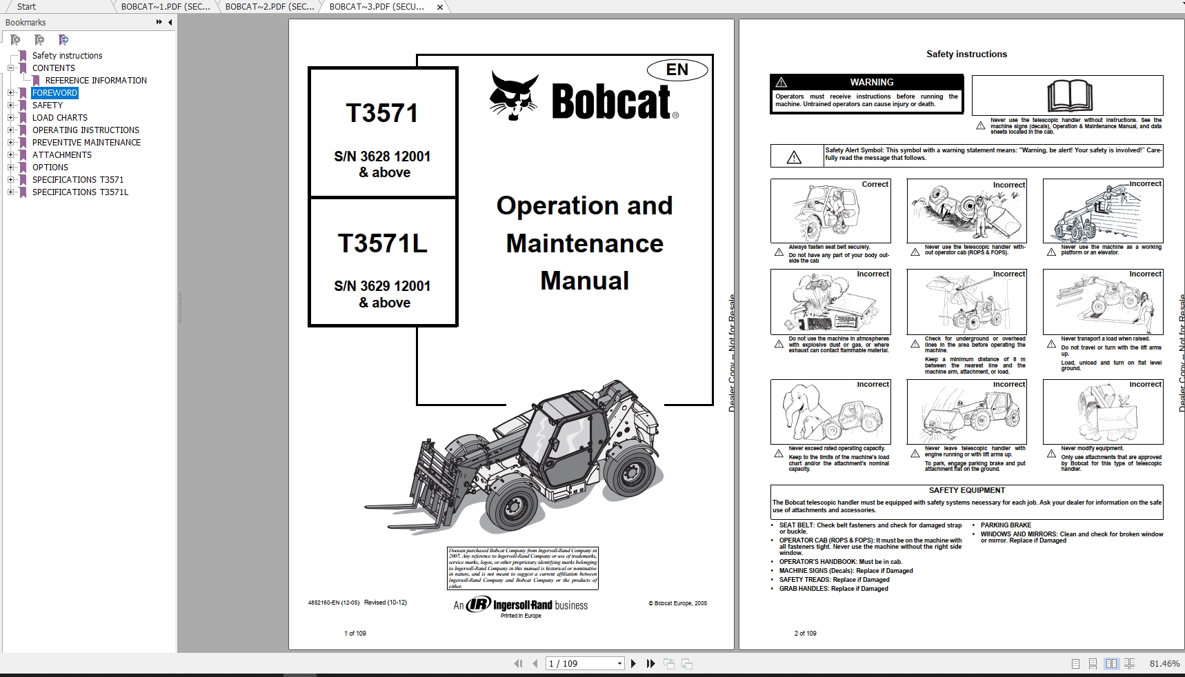Select the FOREWORD bookmark
The width and height of the screenshot is (1185, 677).
click(54, 92)
